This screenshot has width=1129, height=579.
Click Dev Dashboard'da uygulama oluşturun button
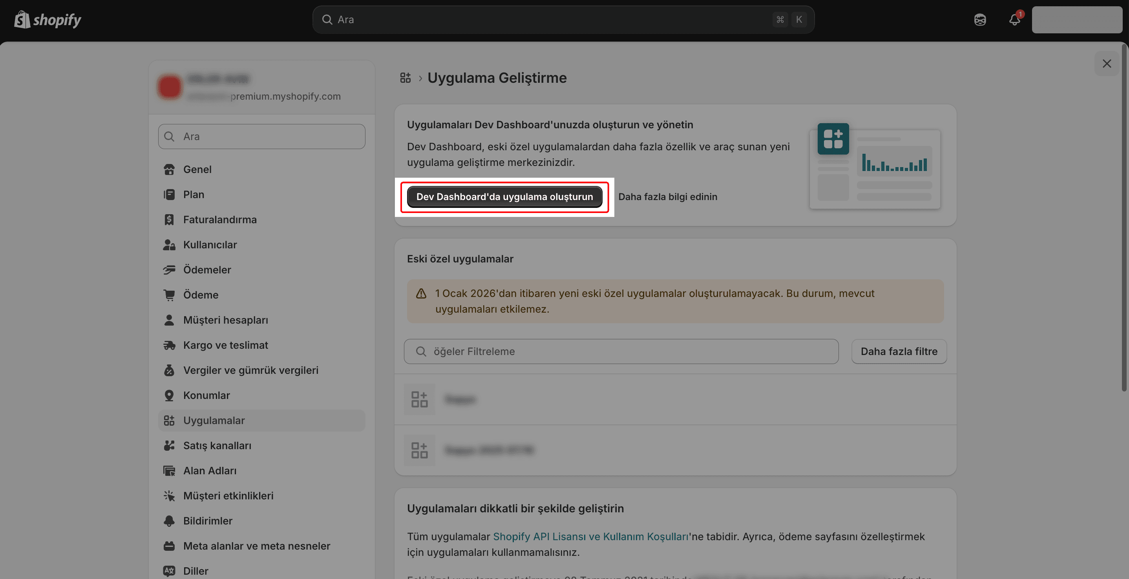pyautogui.click(x=504, y=197)
